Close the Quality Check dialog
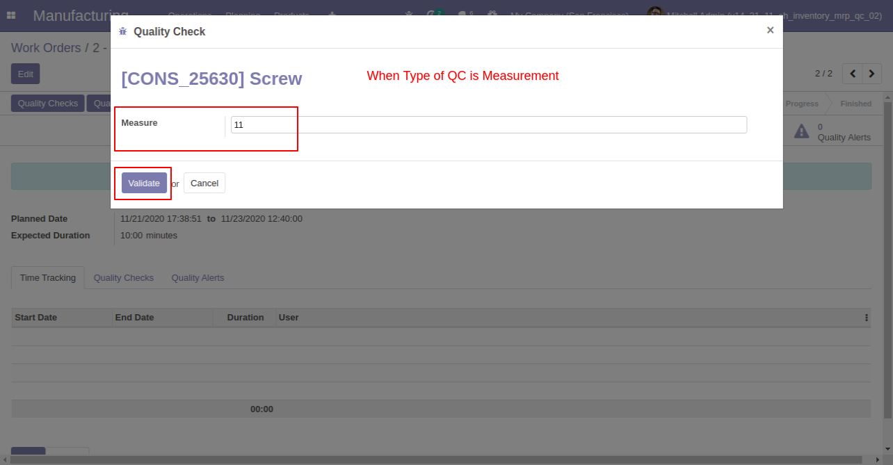This screenshot has width=893, height=465. (x=770, y=30)
